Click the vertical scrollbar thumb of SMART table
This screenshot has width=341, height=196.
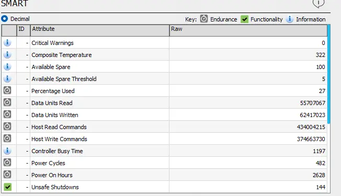[x=329, y=74]
